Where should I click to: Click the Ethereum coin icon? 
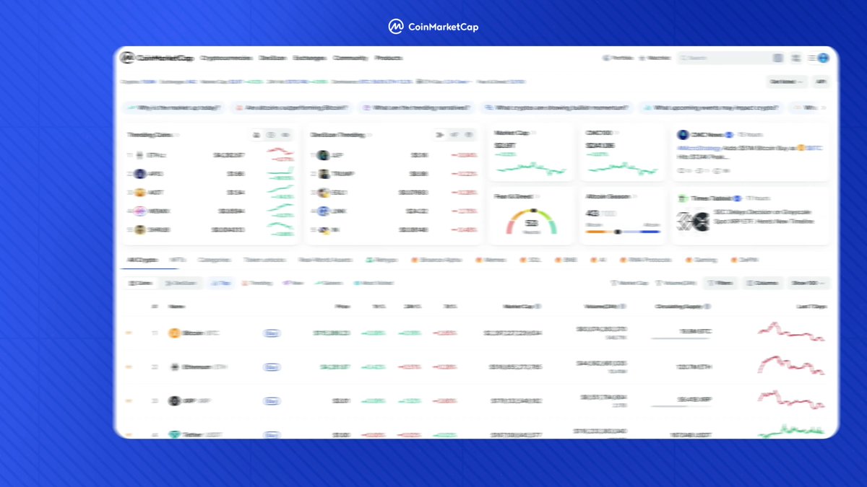(173, 367)
